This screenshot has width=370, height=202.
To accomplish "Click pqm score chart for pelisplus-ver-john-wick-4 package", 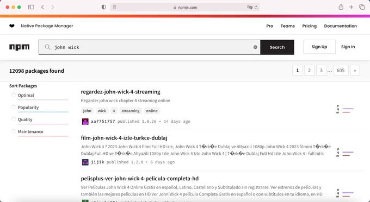I will [345, 193].
